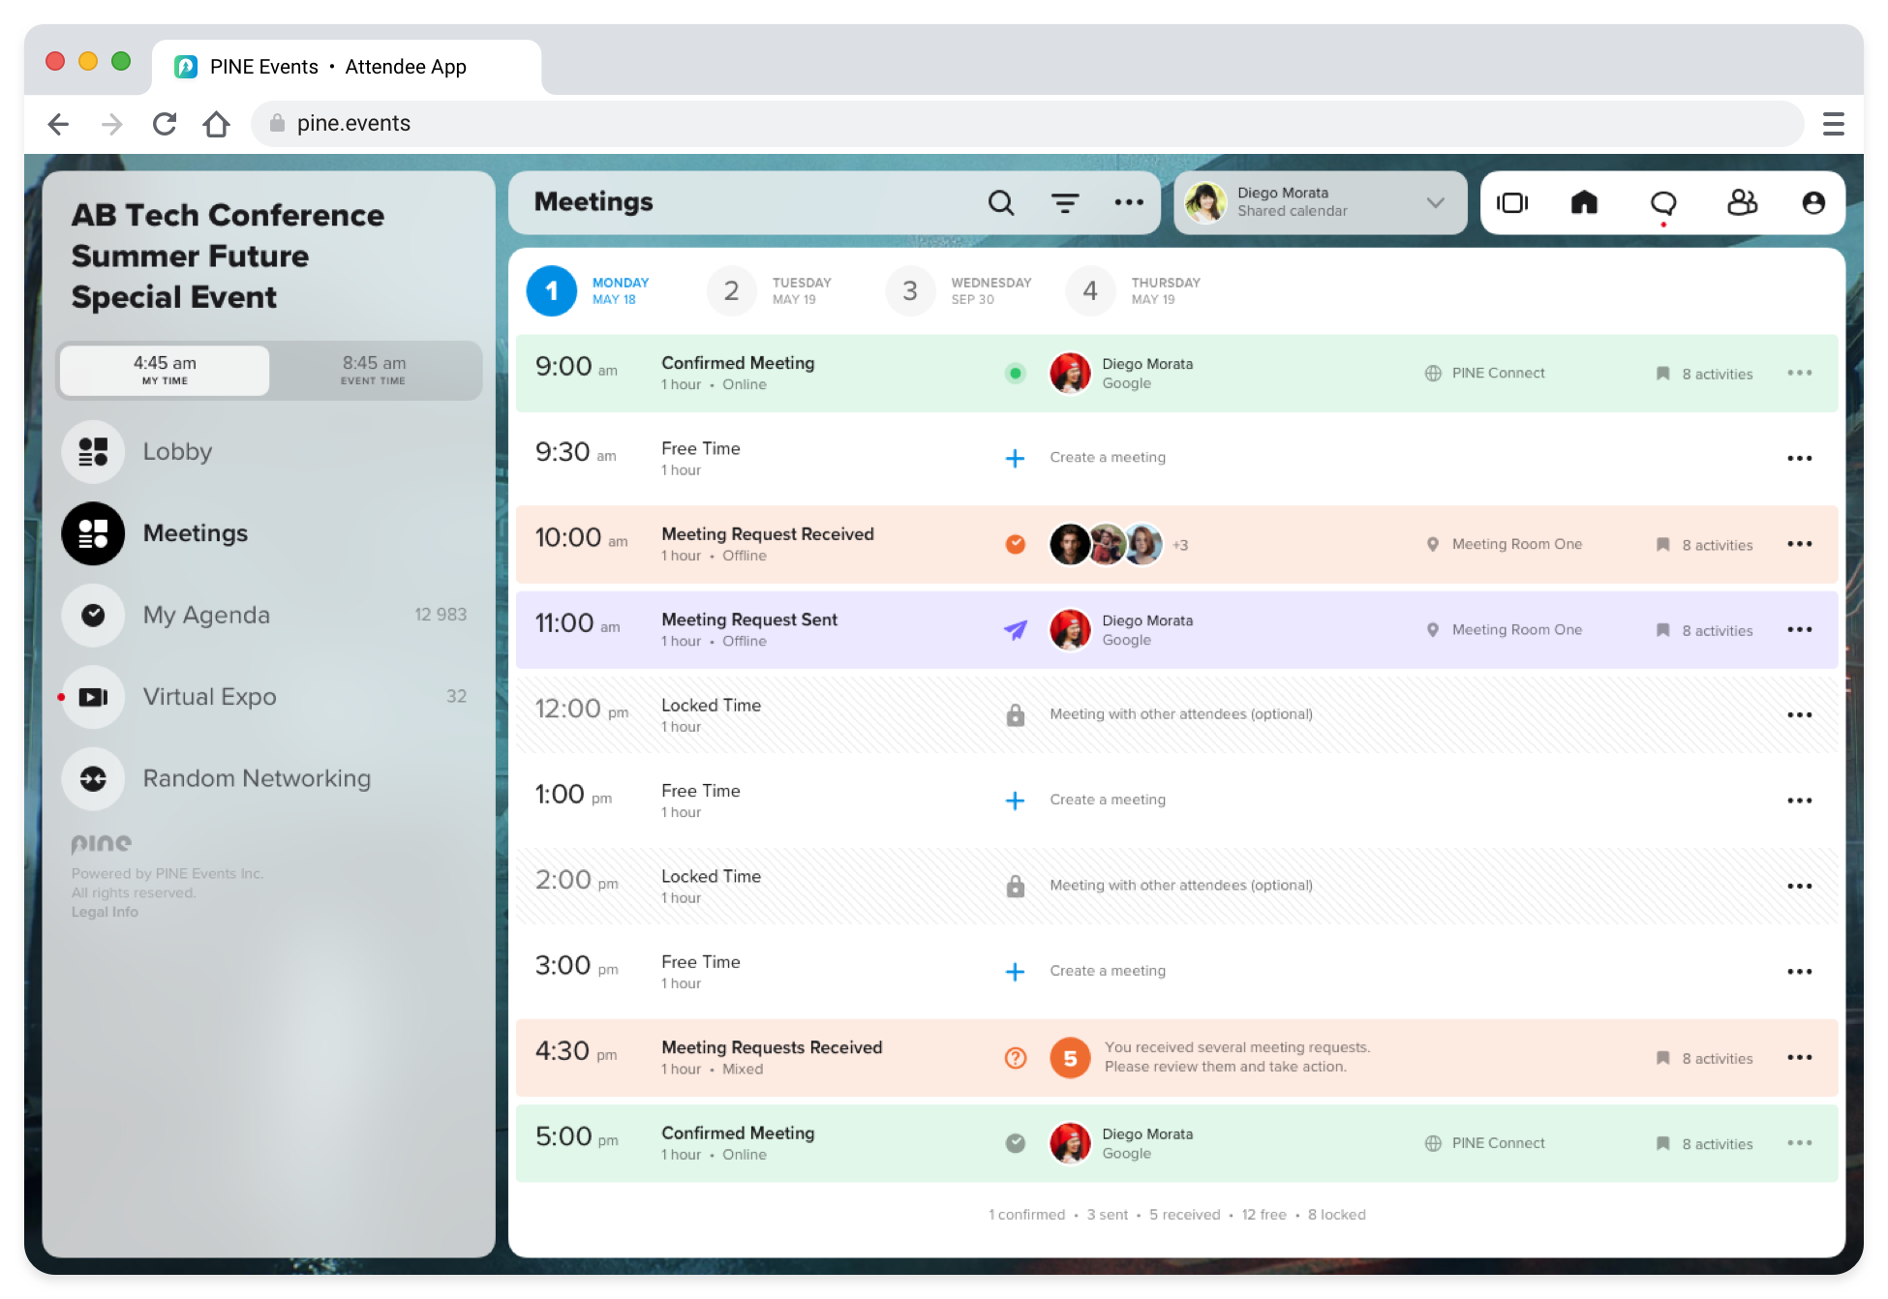Click Create a meeting at 1:00 pm
Screen dimensions: 1888x1299
tap(1108, 800)
